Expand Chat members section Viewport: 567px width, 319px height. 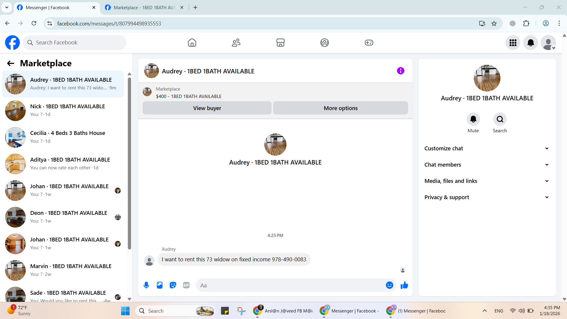pyautogui.click(x=487, y=165)
